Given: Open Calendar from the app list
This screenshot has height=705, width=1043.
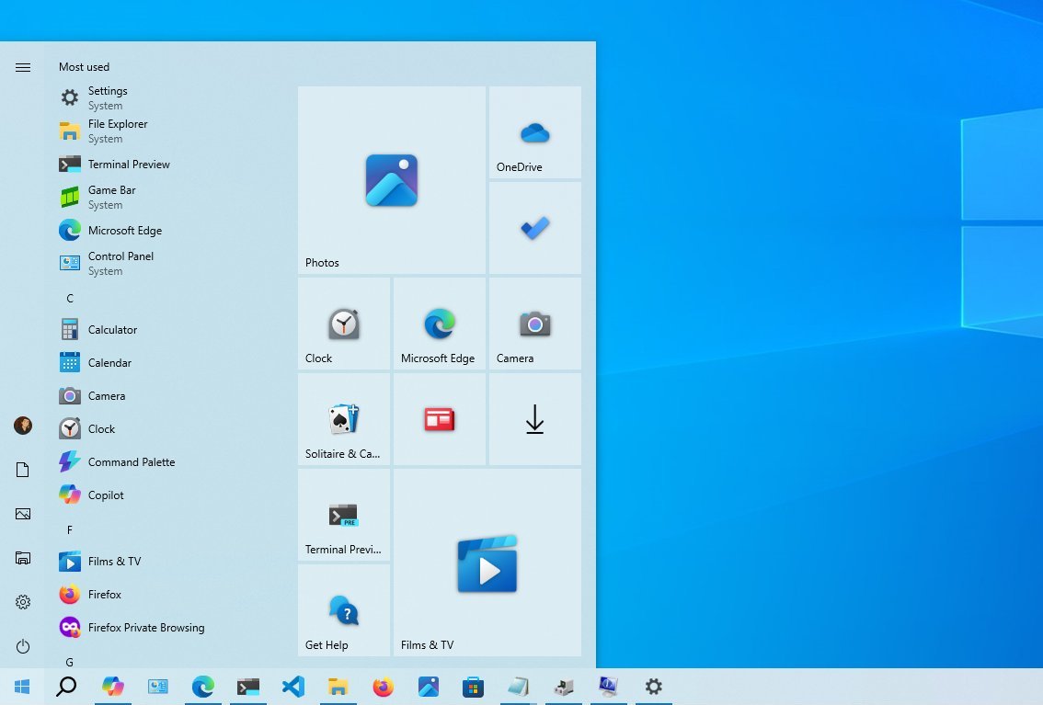Looking at the screenshot, I should (x=169, y=363).
